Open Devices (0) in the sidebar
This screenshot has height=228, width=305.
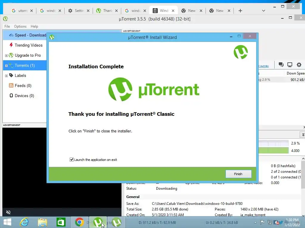[25, 96]
